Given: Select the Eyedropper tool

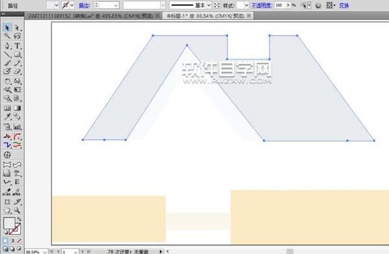Looking at the screenshot, I should click(x=7, y=117).
